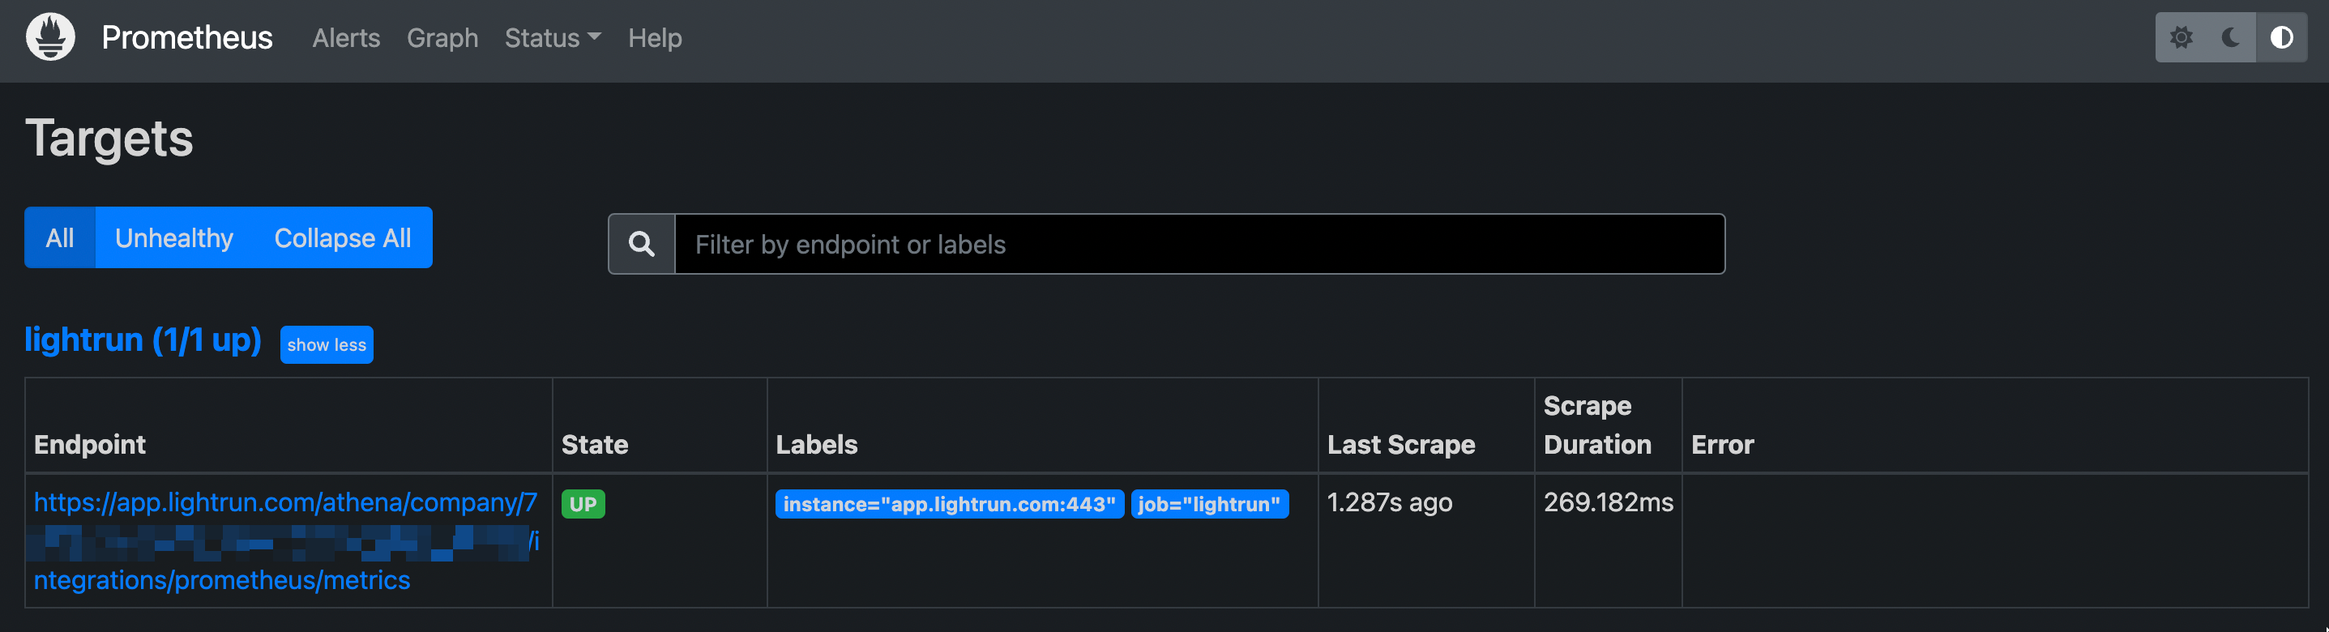Focus the filter by endpoint input
The image size is (2329, 632).
point(1199,244)
